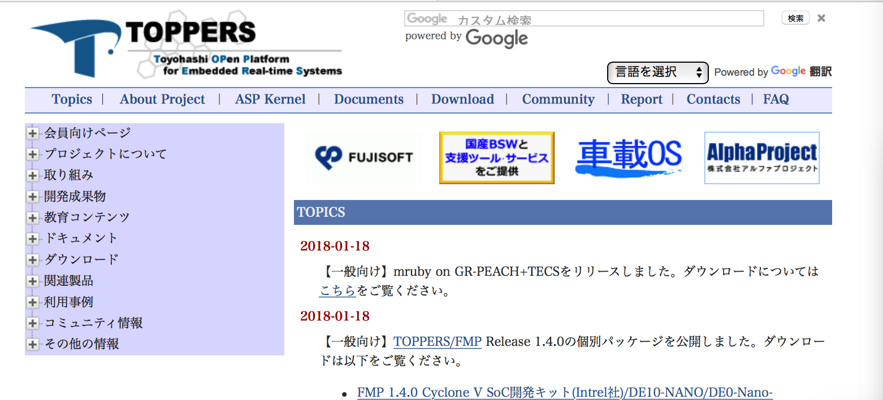
Task: Dismiss the search bar via the X icon
Action: click(821, 18)
